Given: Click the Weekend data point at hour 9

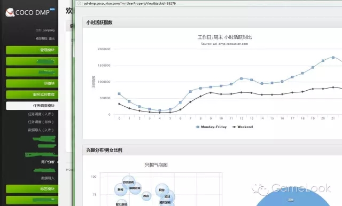Looking at the screenshot, I should (211, 93).
